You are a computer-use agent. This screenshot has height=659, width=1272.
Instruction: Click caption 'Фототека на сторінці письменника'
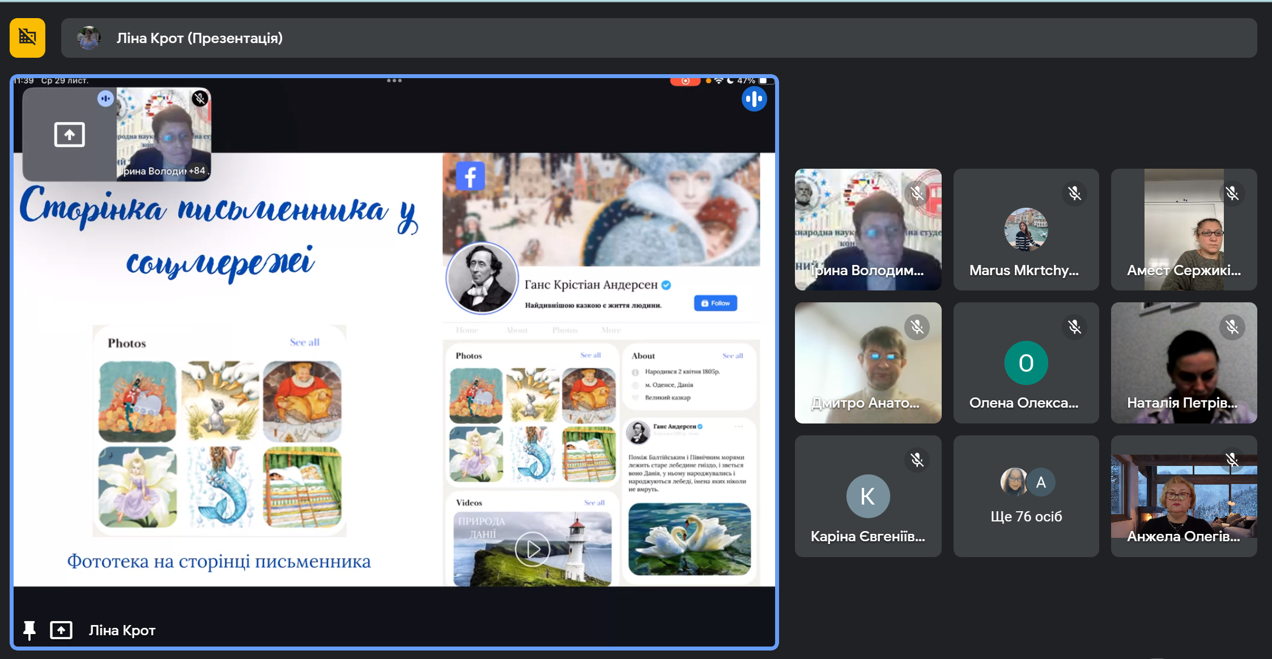click(x=219, y=561)
